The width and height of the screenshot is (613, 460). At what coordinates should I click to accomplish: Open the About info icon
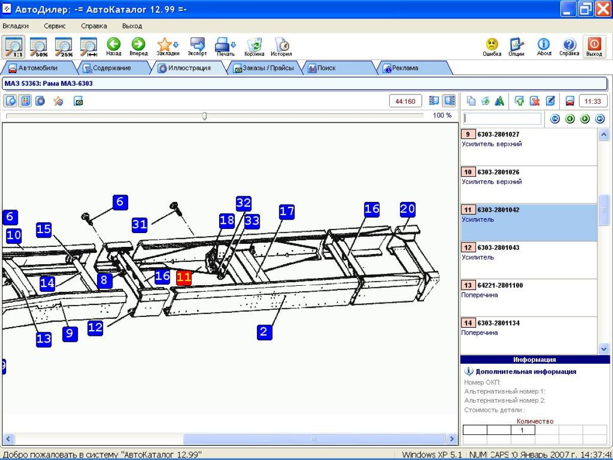click(544, 47)
